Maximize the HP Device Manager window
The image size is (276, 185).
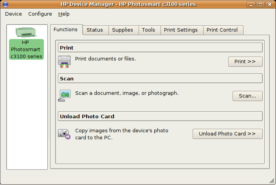point(260,4)
